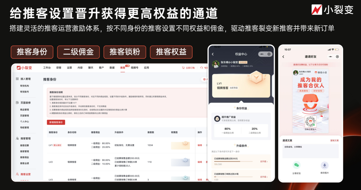
Task: Tap the back arrow in 权益中心
Action: pos(213,54)
